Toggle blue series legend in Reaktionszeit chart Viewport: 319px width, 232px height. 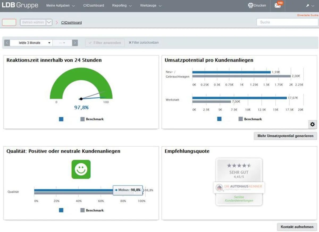[61, 119]
